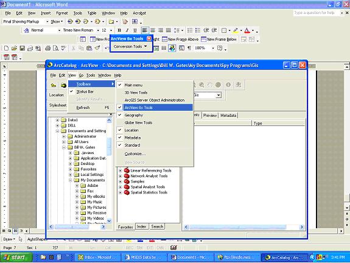Click ArcCatalog Connect to Folder icon
This screenshot has height=263, width=350.
click(63, 85)
